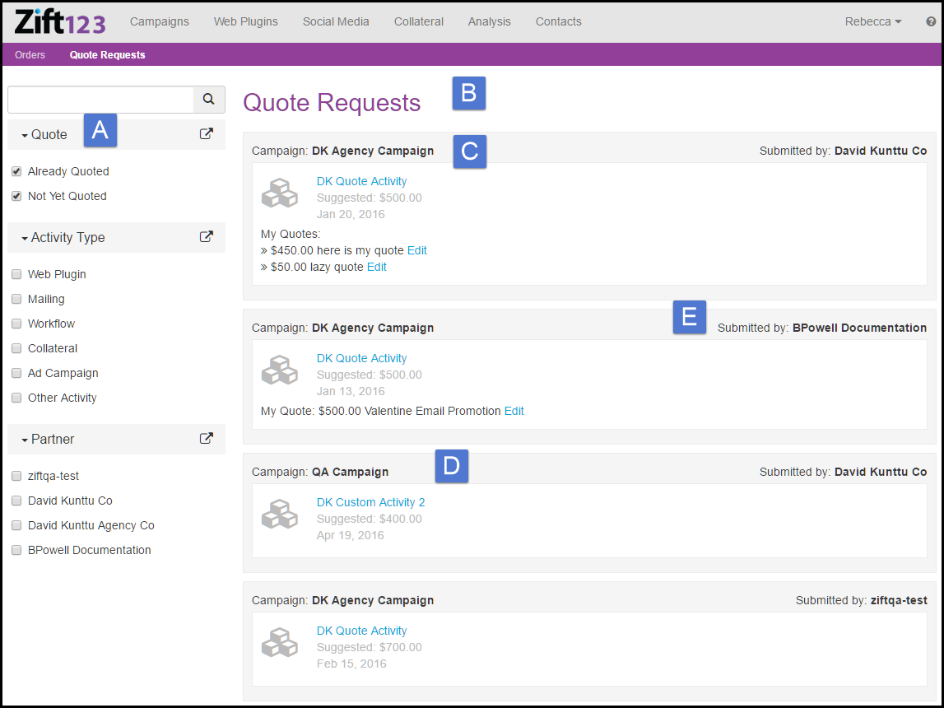
Task: Click pop-out icon beside Partner filter
Action: coord(207,439)
